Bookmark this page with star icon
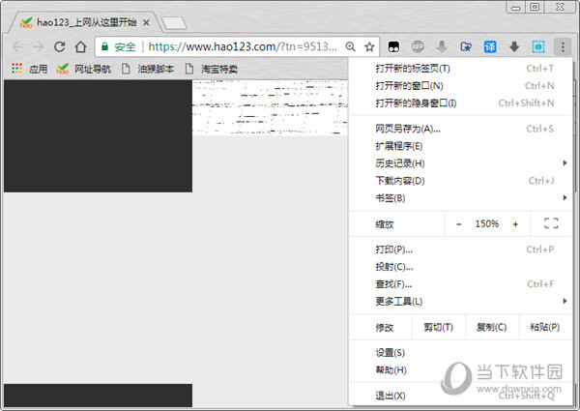This screenshot has width=580, height=411. point(369,46)
